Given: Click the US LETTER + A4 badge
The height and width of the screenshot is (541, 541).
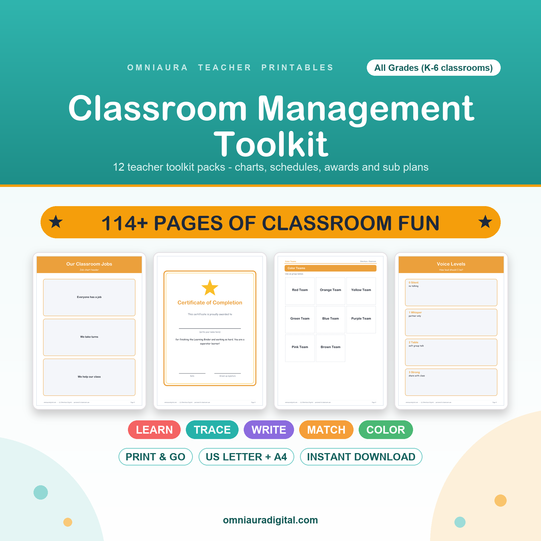Looking at the screenshot, I should pyautogui.click(x=246, y=457).
